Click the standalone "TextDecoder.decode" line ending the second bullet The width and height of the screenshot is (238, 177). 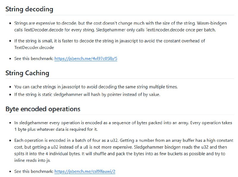tap(34, 47)
